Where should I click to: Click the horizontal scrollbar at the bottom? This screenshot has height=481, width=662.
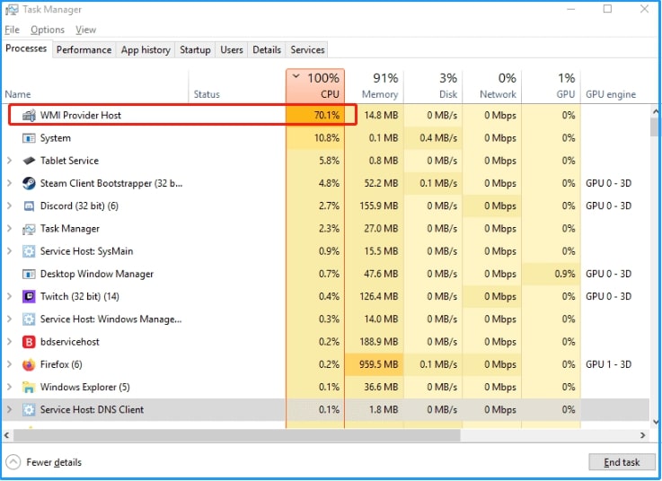click(x=269, y=435)
